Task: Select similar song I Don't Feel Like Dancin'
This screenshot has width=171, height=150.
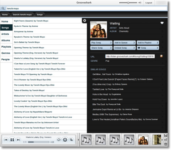Action: tap(122, 79)
